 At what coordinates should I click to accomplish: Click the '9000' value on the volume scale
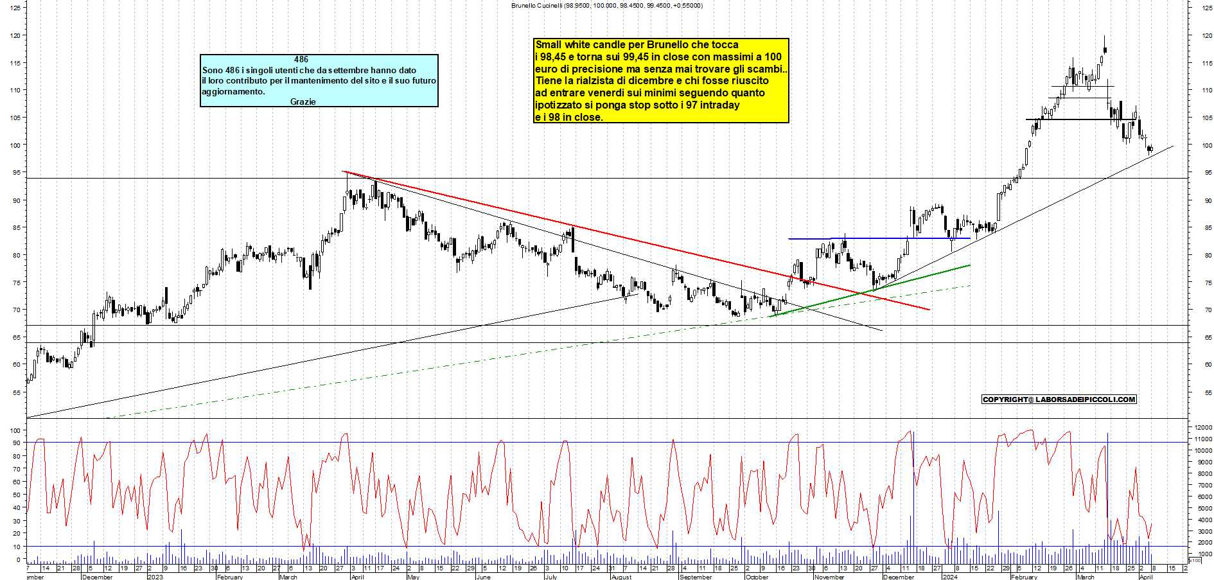click(1205, 462)
